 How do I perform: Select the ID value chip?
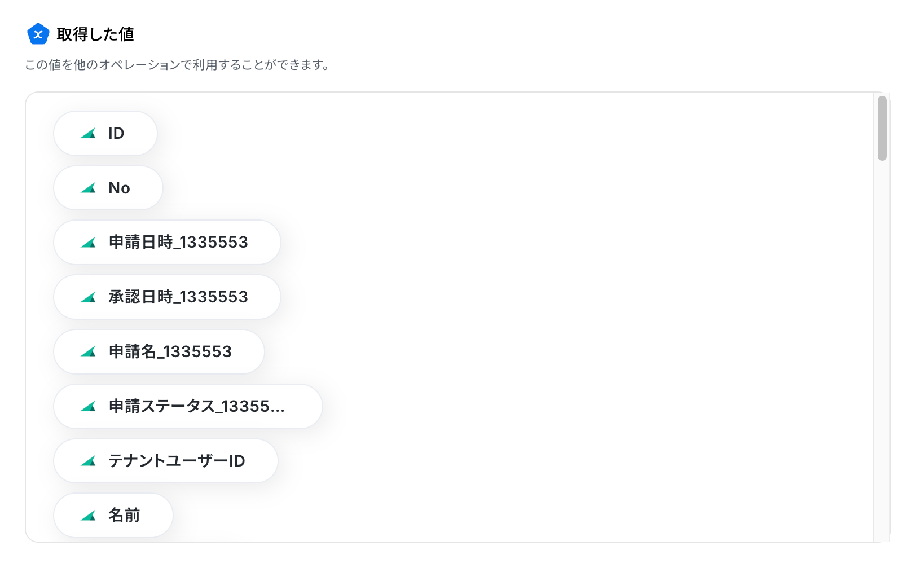pyautogui.click(x=105, y=133)
